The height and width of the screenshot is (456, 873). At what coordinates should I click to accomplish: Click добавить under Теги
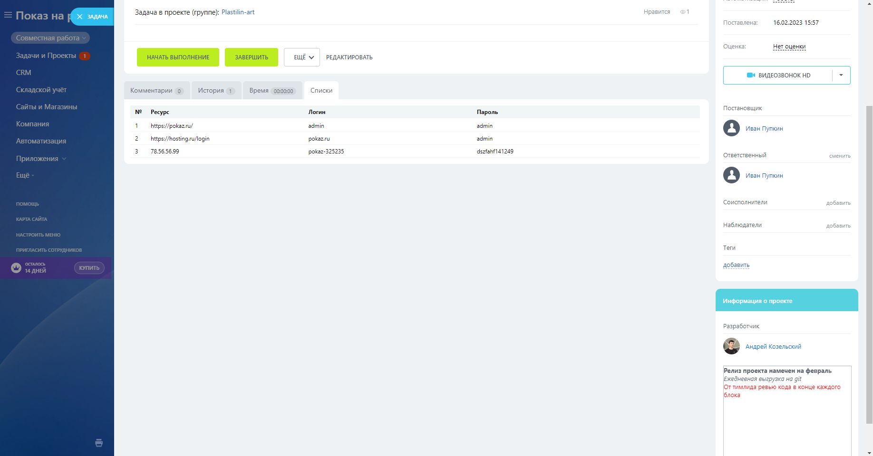(x=736, y=265)
